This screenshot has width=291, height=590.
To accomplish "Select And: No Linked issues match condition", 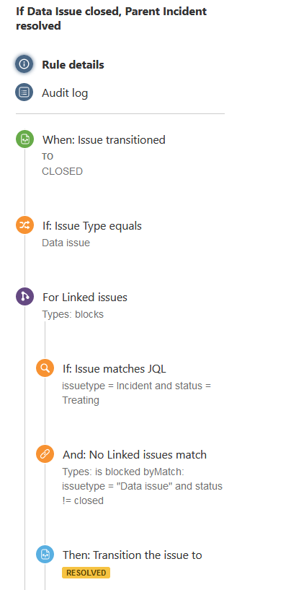I will coord(135,454).
